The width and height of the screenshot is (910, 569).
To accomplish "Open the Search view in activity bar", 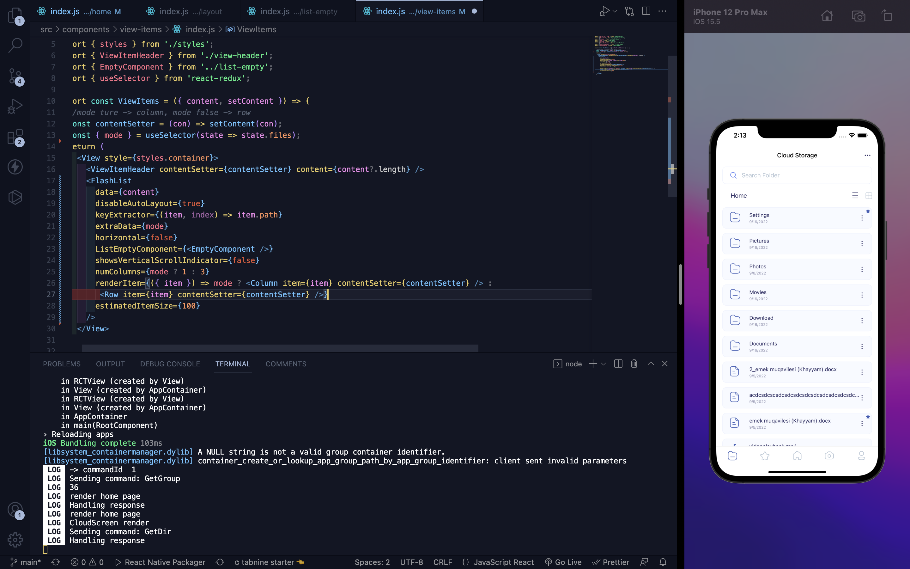I will click(15, 45).
